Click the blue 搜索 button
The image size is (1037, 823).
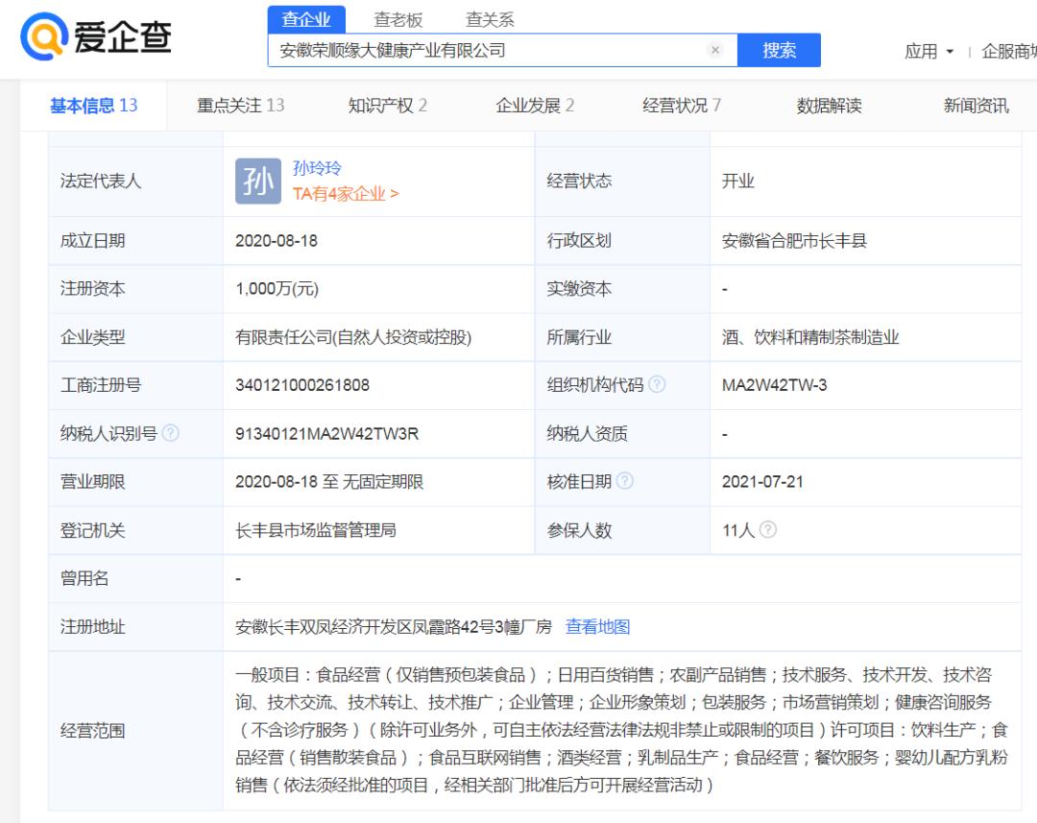point(779,51)
